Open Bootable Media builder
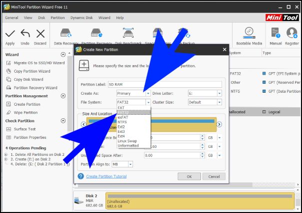Screen dimensions: 302x213 coord(248,35)
